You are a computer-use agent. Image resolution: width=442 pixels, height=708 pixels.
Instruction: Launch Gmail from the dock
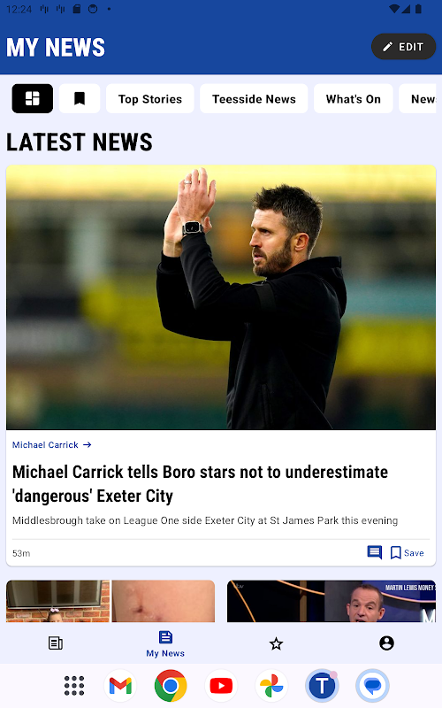120,685
